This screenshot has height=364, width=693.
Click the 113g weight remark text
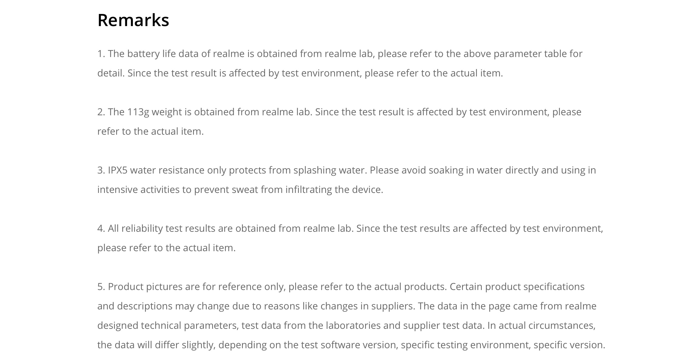[339, 122]
